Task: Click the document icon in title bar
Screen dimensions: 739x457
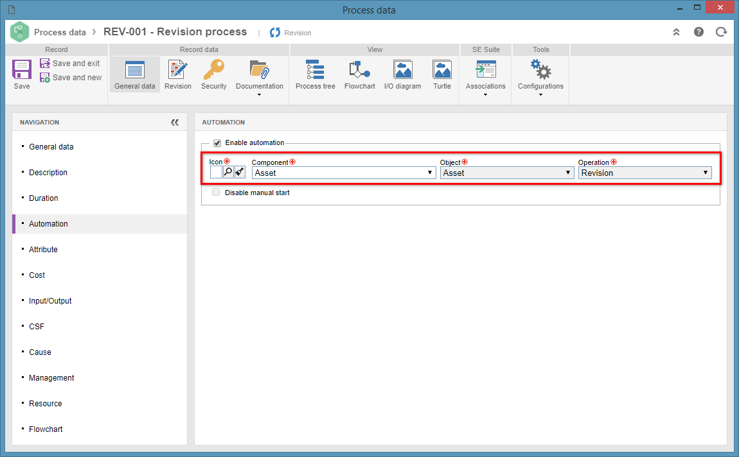Action: tap(12, 10)
